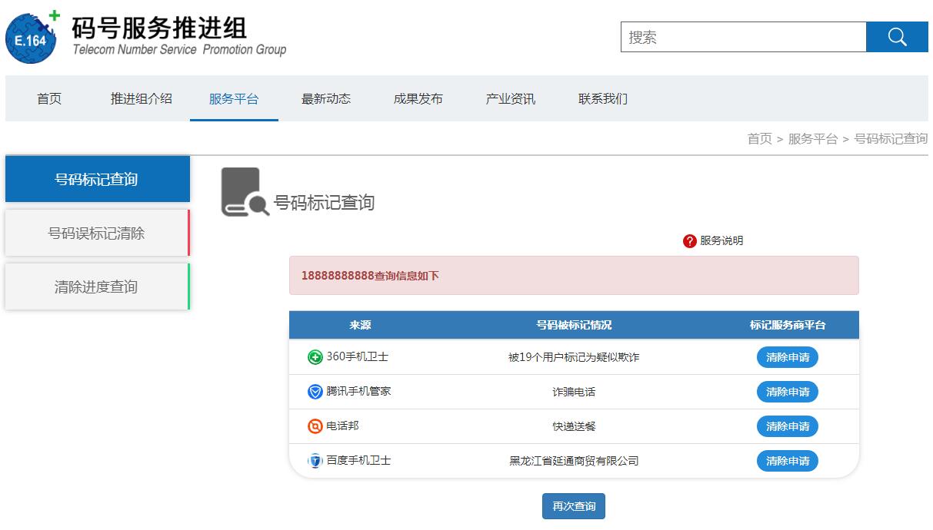Go to 联系我们 in the navigation bar
Screen dimensions: 933x530
coord(603,98)
